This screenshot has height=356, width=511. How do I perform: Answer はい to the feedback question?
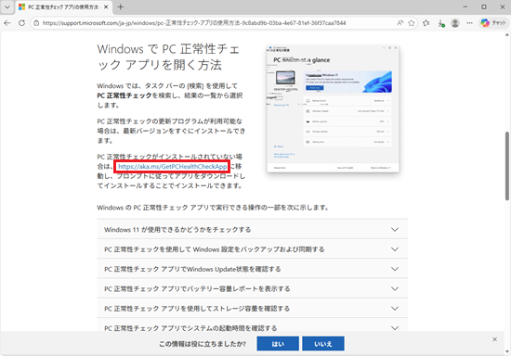pos(278,344)
